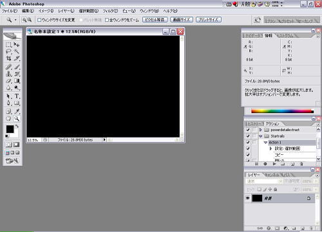The width and height of the screenshot is (322, 232).
Task: Open the フィルタ (Filter) menu
Action: (x=110, y=11)
